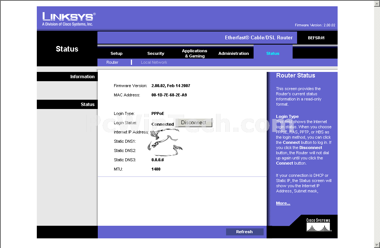The height and width of the screenshot is (248, 380).
Task: Open the Setup tab
Action: point(116,53)
